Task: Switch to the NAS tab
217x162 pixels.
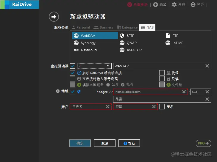Action: click(x=147, y=27)
